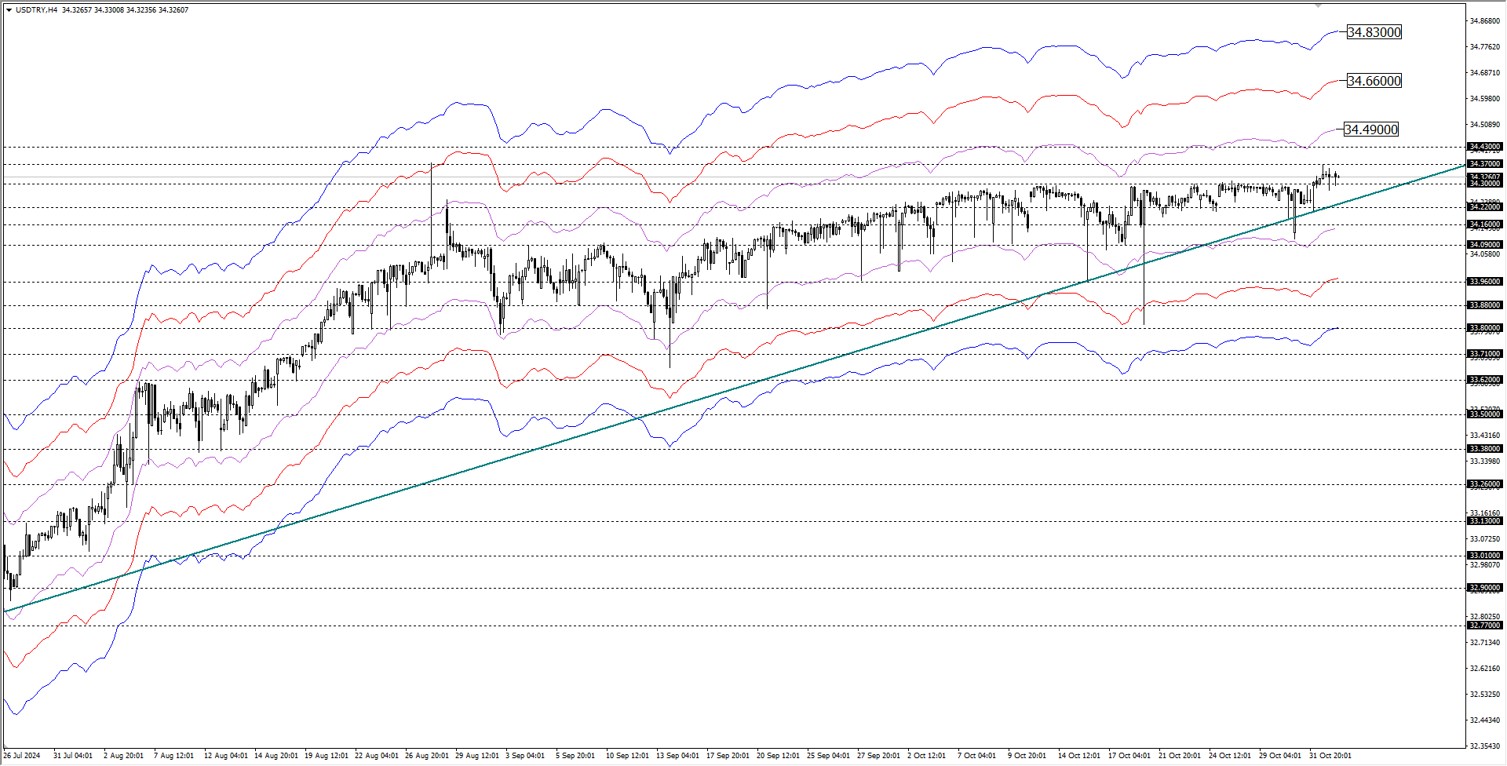1507x766 pixels.
Task: Click the 14 Aug 20:01 time label
Action: click(x=276, y=756)
